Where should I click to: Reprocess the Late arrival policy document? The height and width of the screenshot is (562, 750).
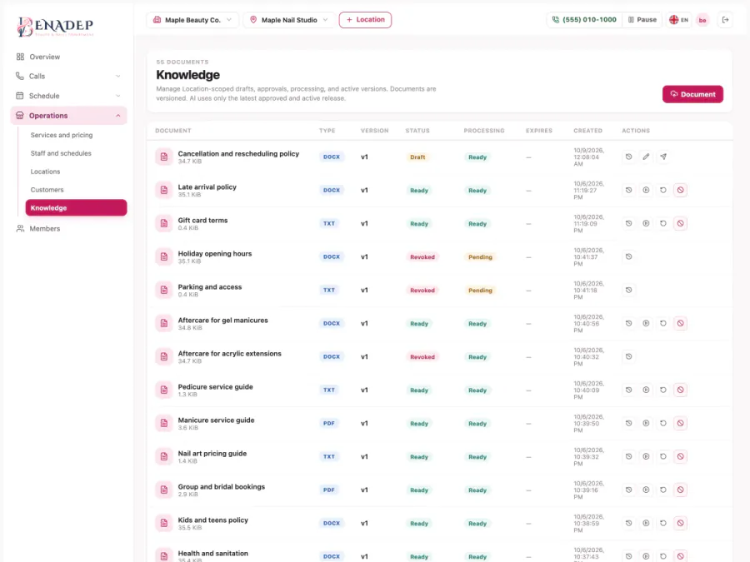(x=663, y=190)
